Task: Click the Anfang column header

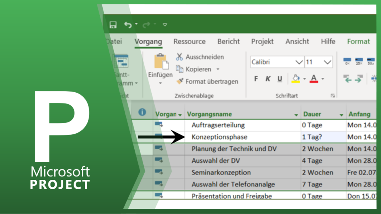Action: (359, 114)
